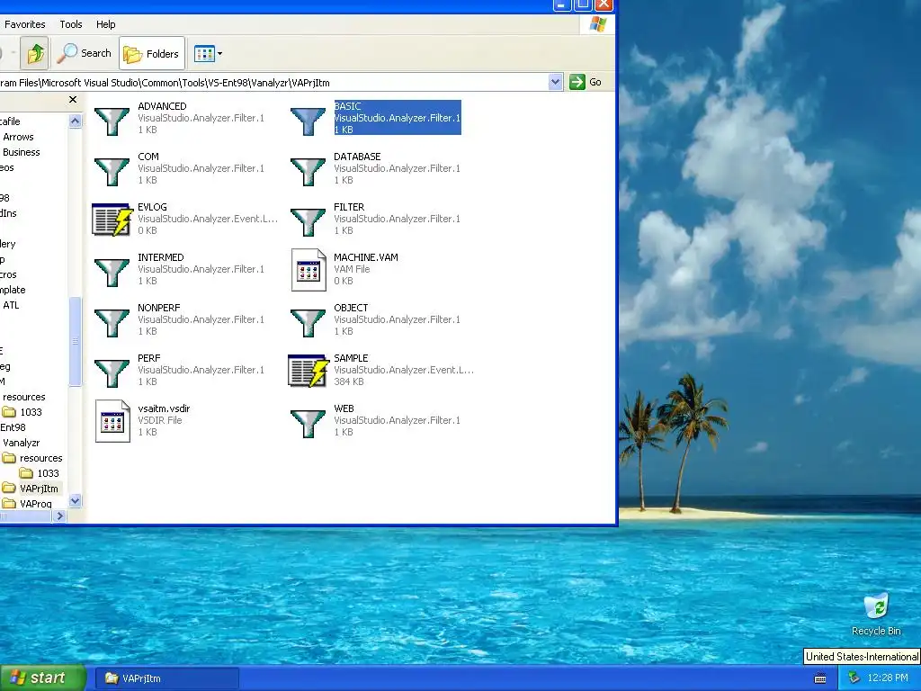
Task: Select the EVLOG event log icon
Action: pos(112,220)
